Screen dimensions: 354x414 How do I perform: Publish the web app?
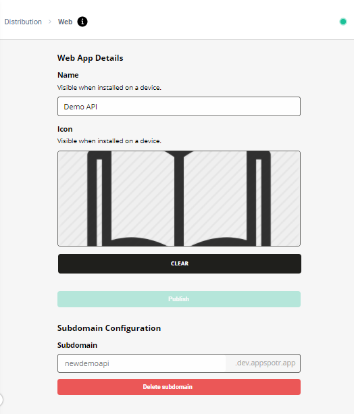click(x=179, y=299)
